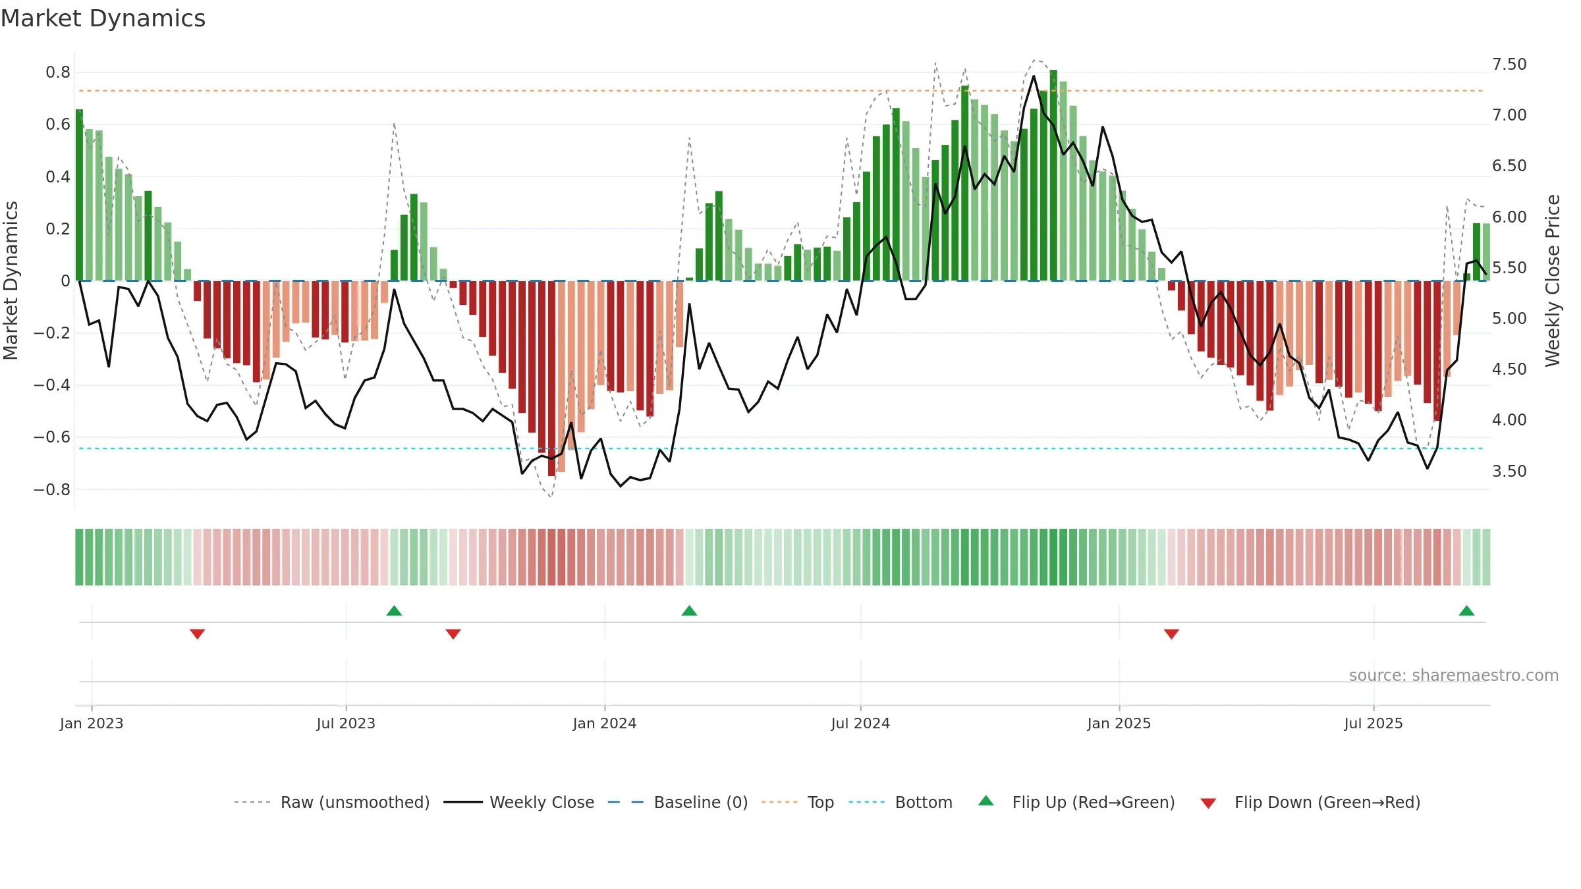
Task: Toggle the Weekly Close legend entry
Action: click(x=519, y=802)
